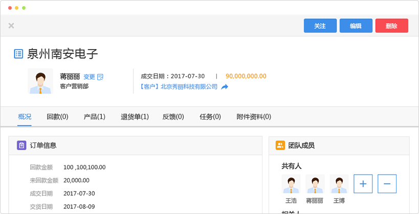This screenshot has width=419, height=214.
Task: Add a co-owner with the plus button
Action: tap(363, 183)
